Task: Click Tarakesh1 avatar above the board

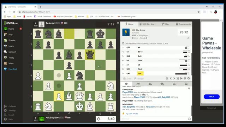Action: (42, 24)
